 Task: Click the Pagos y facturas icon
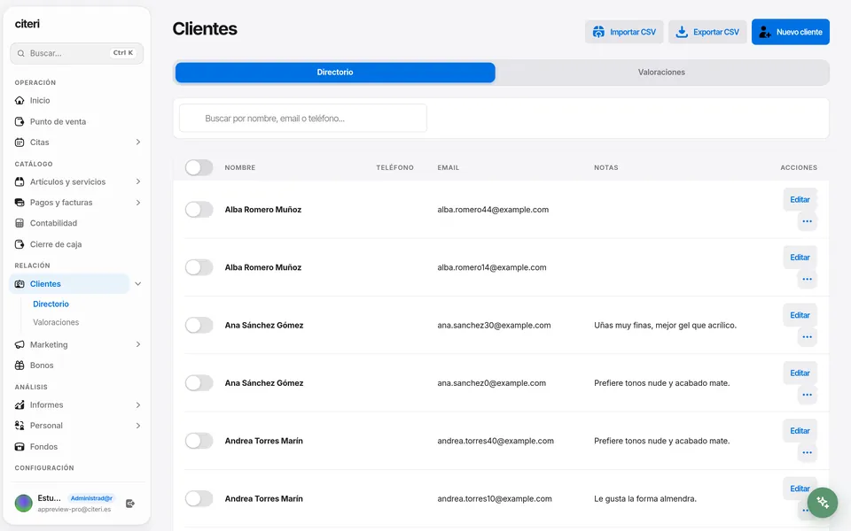point(20,202)
